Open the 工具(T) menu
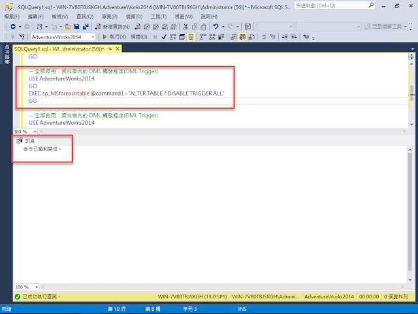Screen dimensions: 418x314 [x=158, y=16]
